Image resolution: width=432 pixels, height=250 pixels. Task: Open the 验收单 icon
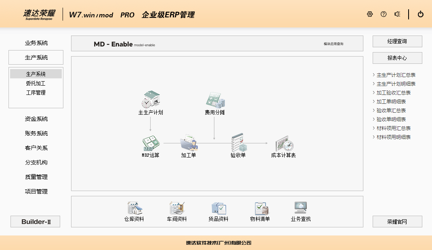point(238,143)
